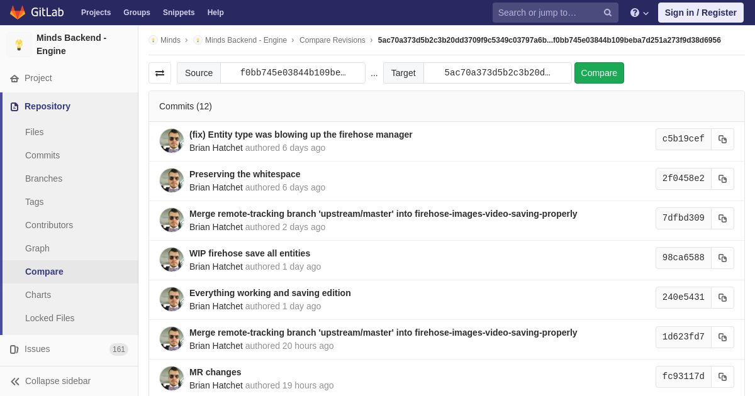The height and width of the screenshot is (396, 755).
Task: Copy commit SHA fc93117d
Action: (x=722, y=377)
